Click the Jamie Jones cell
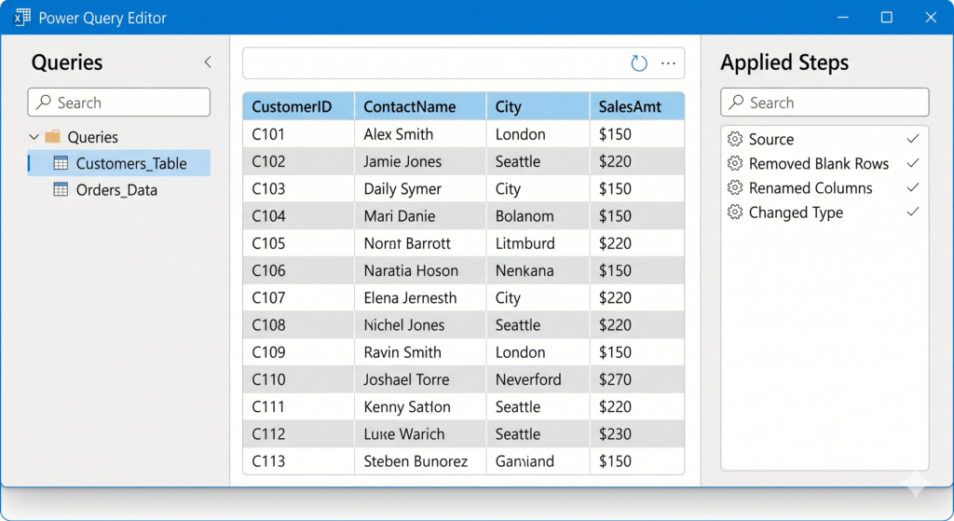Screen dimensions: 954x521 [x=420, y=161]
